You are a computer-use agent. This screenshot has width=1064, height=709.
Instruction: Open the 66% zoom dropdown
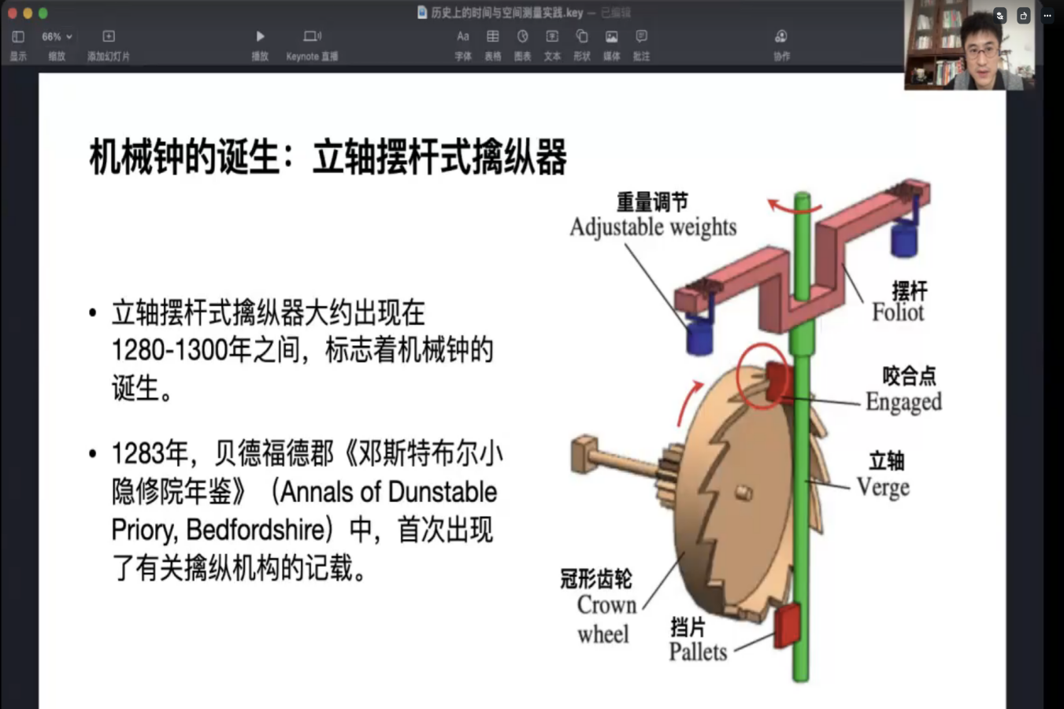pyautogui.click(x=57, y=36)
